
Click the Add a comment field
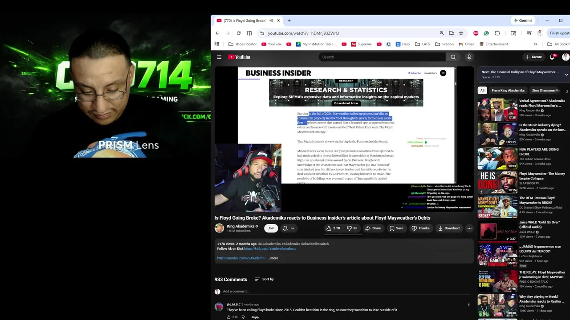(346, 292)
